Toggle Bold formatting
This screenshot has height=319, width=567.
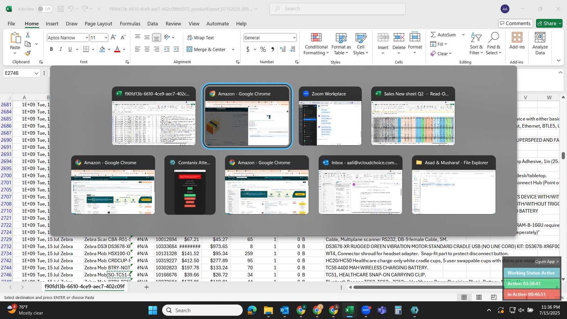51,49
